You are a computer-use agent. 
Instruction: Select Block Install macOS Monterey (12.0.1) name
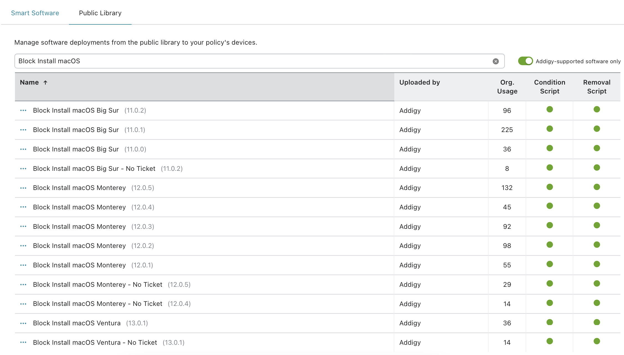click(79, 265)
